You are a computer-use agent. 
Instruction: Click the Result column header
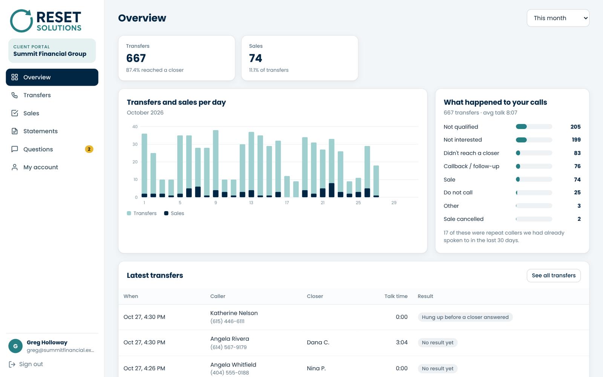pyautogui.click(x=425, y=296)
